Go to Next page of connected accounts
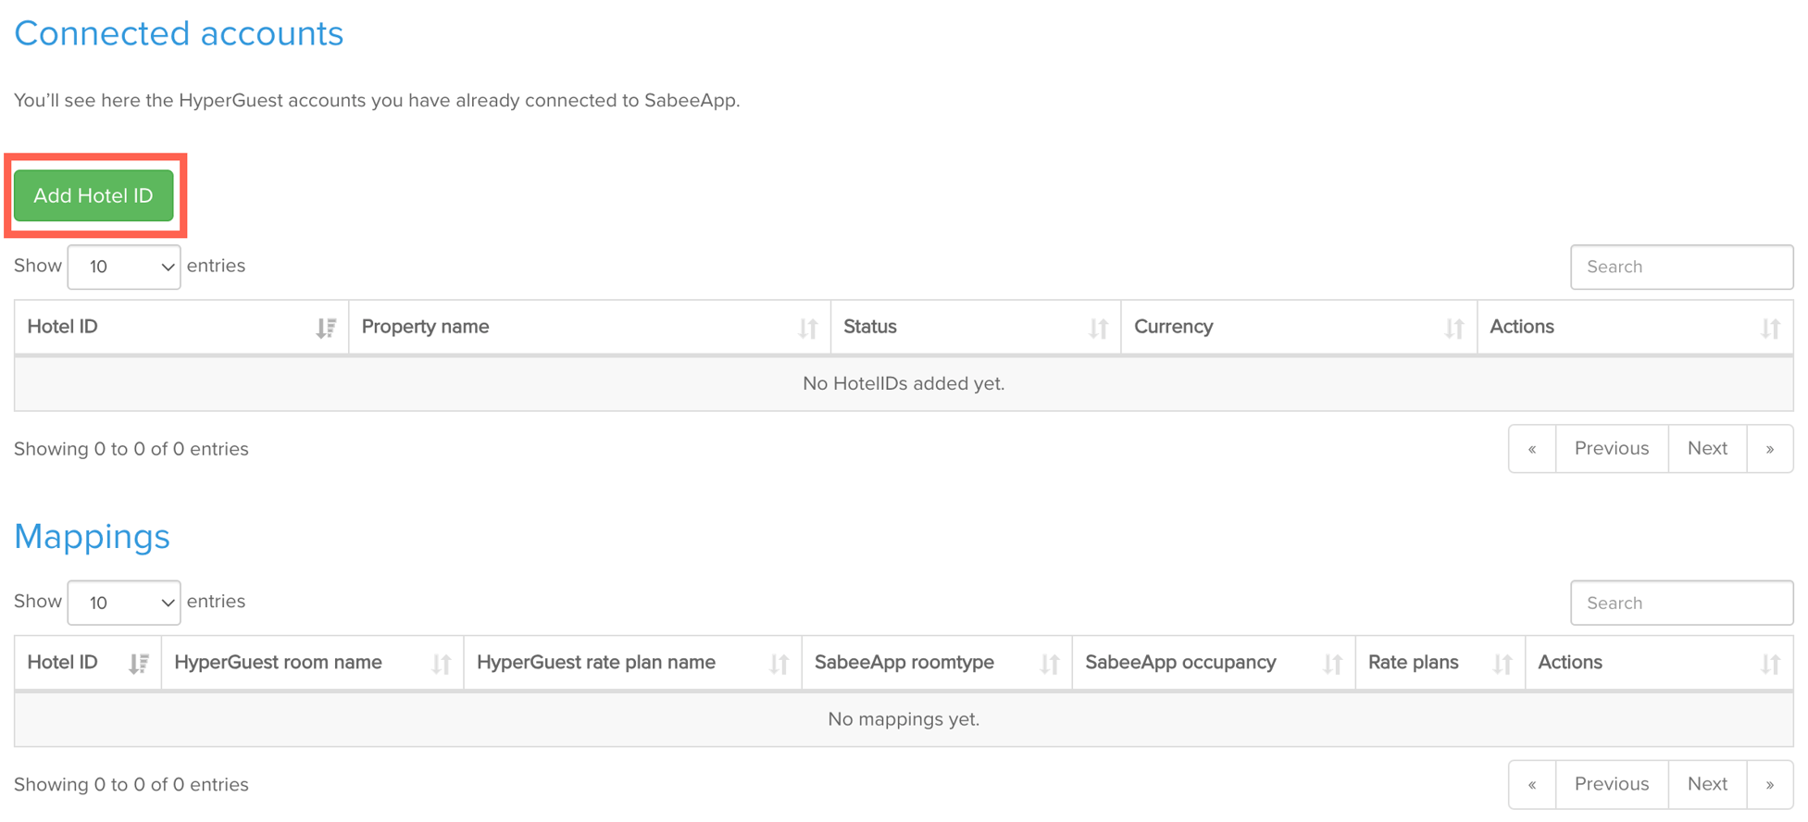The width and height of the screenshot is (1808, 822). tap(1707, 448)
